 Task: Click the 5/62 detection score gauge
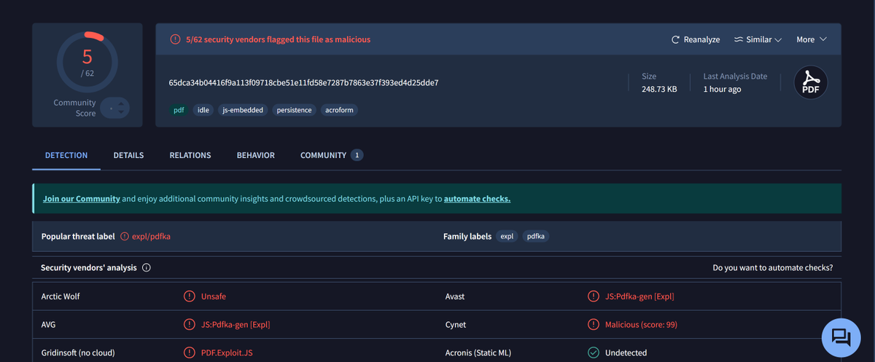(x=87, y=60)
